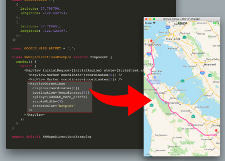Image resolution: width=225 pixels, height=161 pixels.
Task: Click the green shield right of I-880 shield
Action: pos(210,75)
